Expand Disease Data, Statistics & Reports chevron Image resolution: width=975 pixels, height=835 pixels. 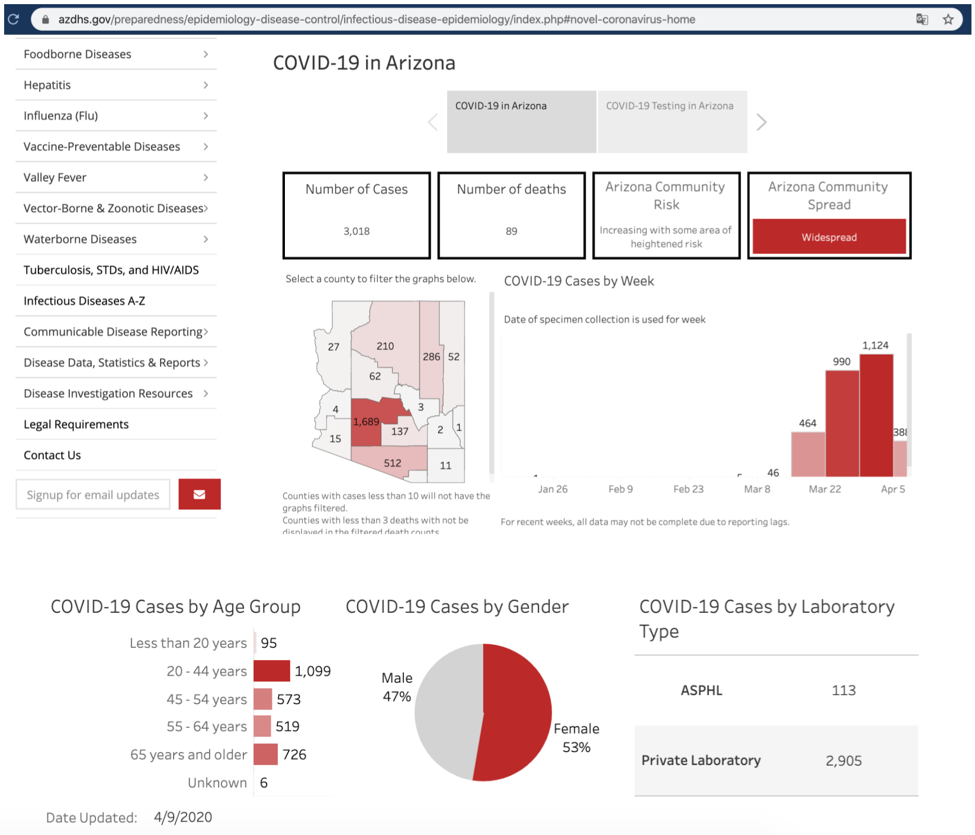(x=206, y=362)
